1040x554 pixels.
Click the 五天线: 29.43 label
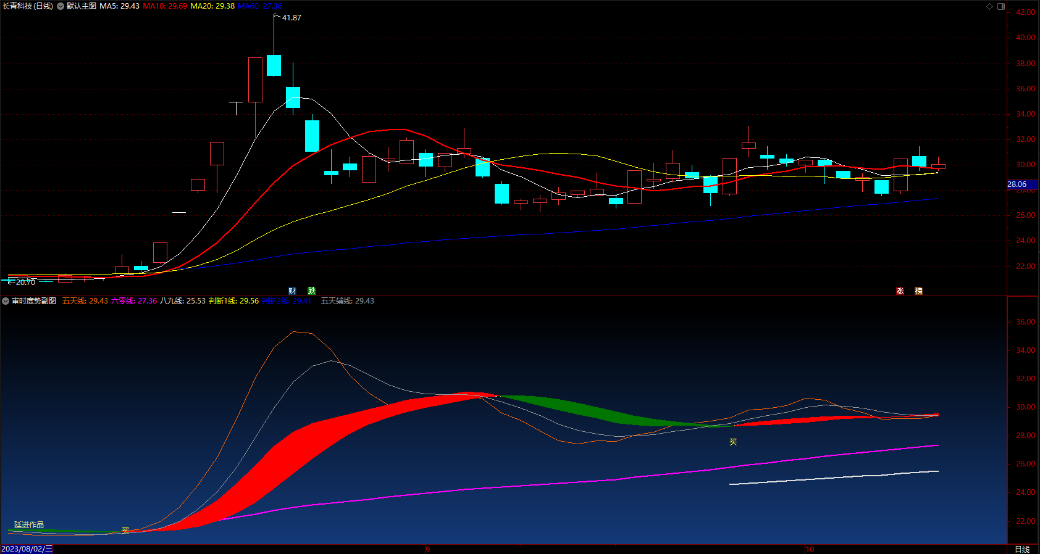(85, 301)
